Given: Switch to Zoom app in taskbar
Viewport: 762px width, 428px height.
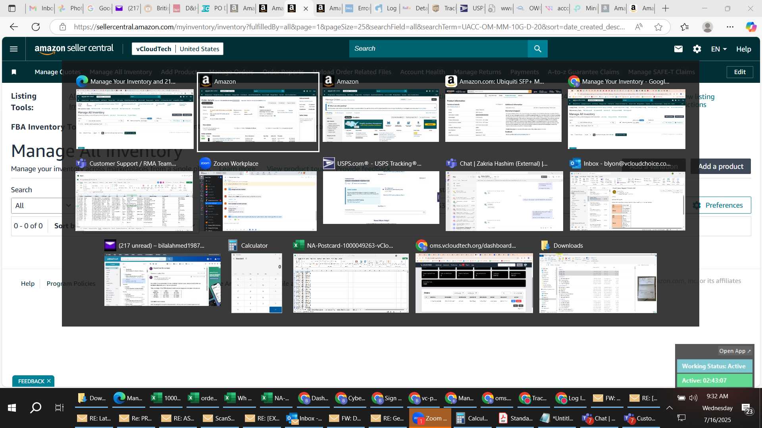Looking at the screenshot, I should (430, 418).
